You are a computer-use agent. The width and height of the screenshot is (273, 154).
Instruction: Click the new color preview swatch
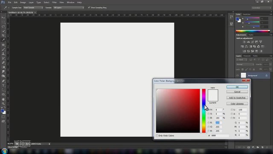[213, 92]
